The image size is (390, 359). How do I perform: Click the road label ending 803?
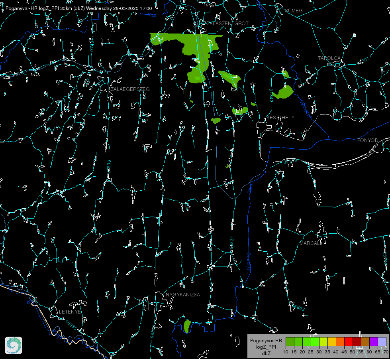(x=298, y=307)
